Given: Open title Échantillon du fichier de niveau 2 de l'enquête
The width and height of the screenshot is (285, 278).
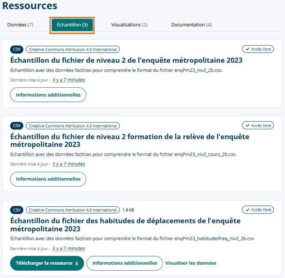Looking at the screenshot, I should tap(126, 60).
